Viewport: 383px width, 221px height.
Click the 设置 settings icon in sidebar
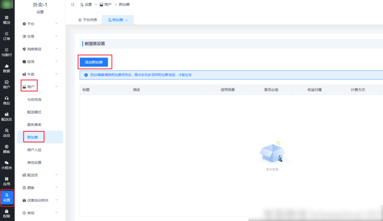coord(7,197)
